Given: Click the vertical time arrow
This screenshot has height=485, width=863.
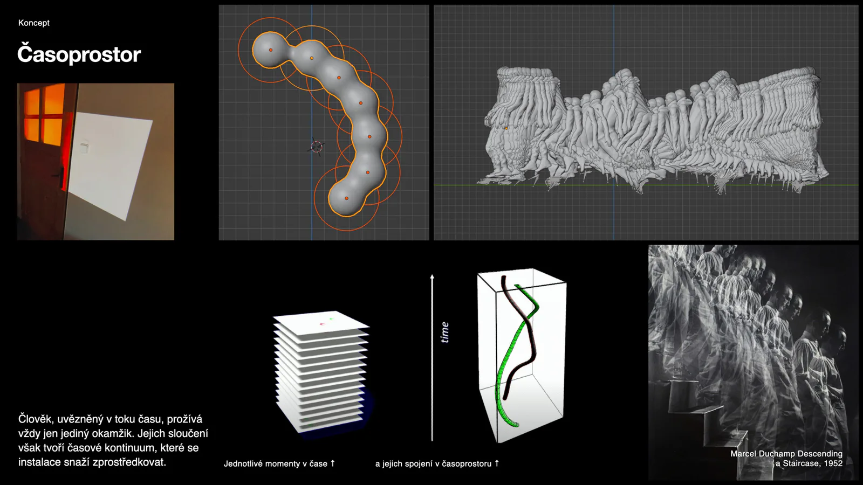Looking at the screenshot, I should pos(432,358).
